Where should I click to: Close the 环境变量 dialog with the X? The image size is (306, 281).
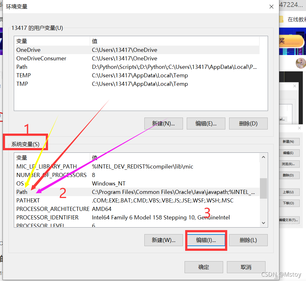click(x=271, y=6)
